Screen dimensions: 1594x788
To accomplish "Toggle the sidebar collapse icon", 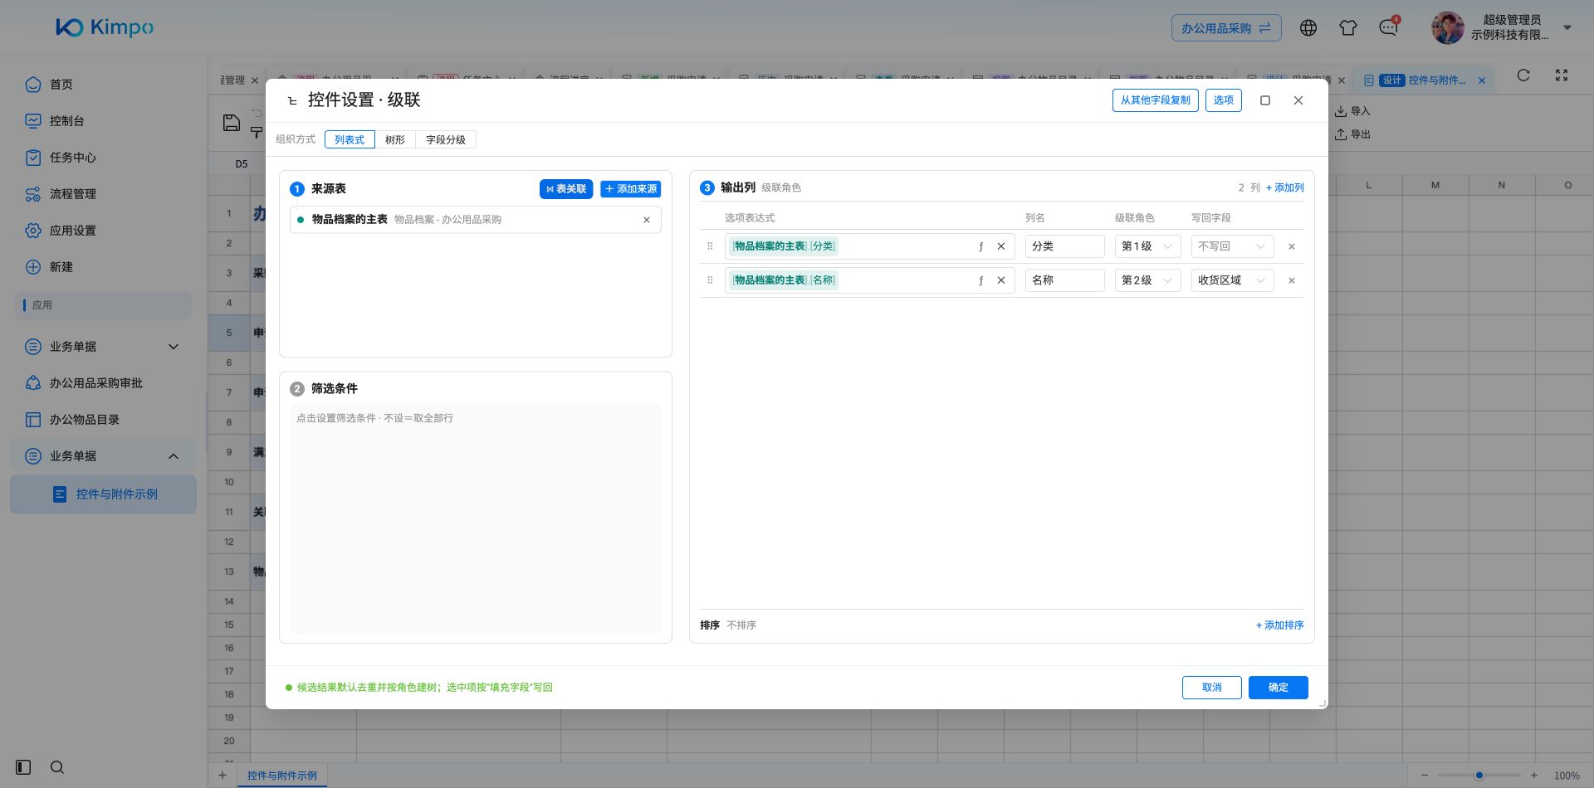I will pyautogui.click(x=23, y=767).
